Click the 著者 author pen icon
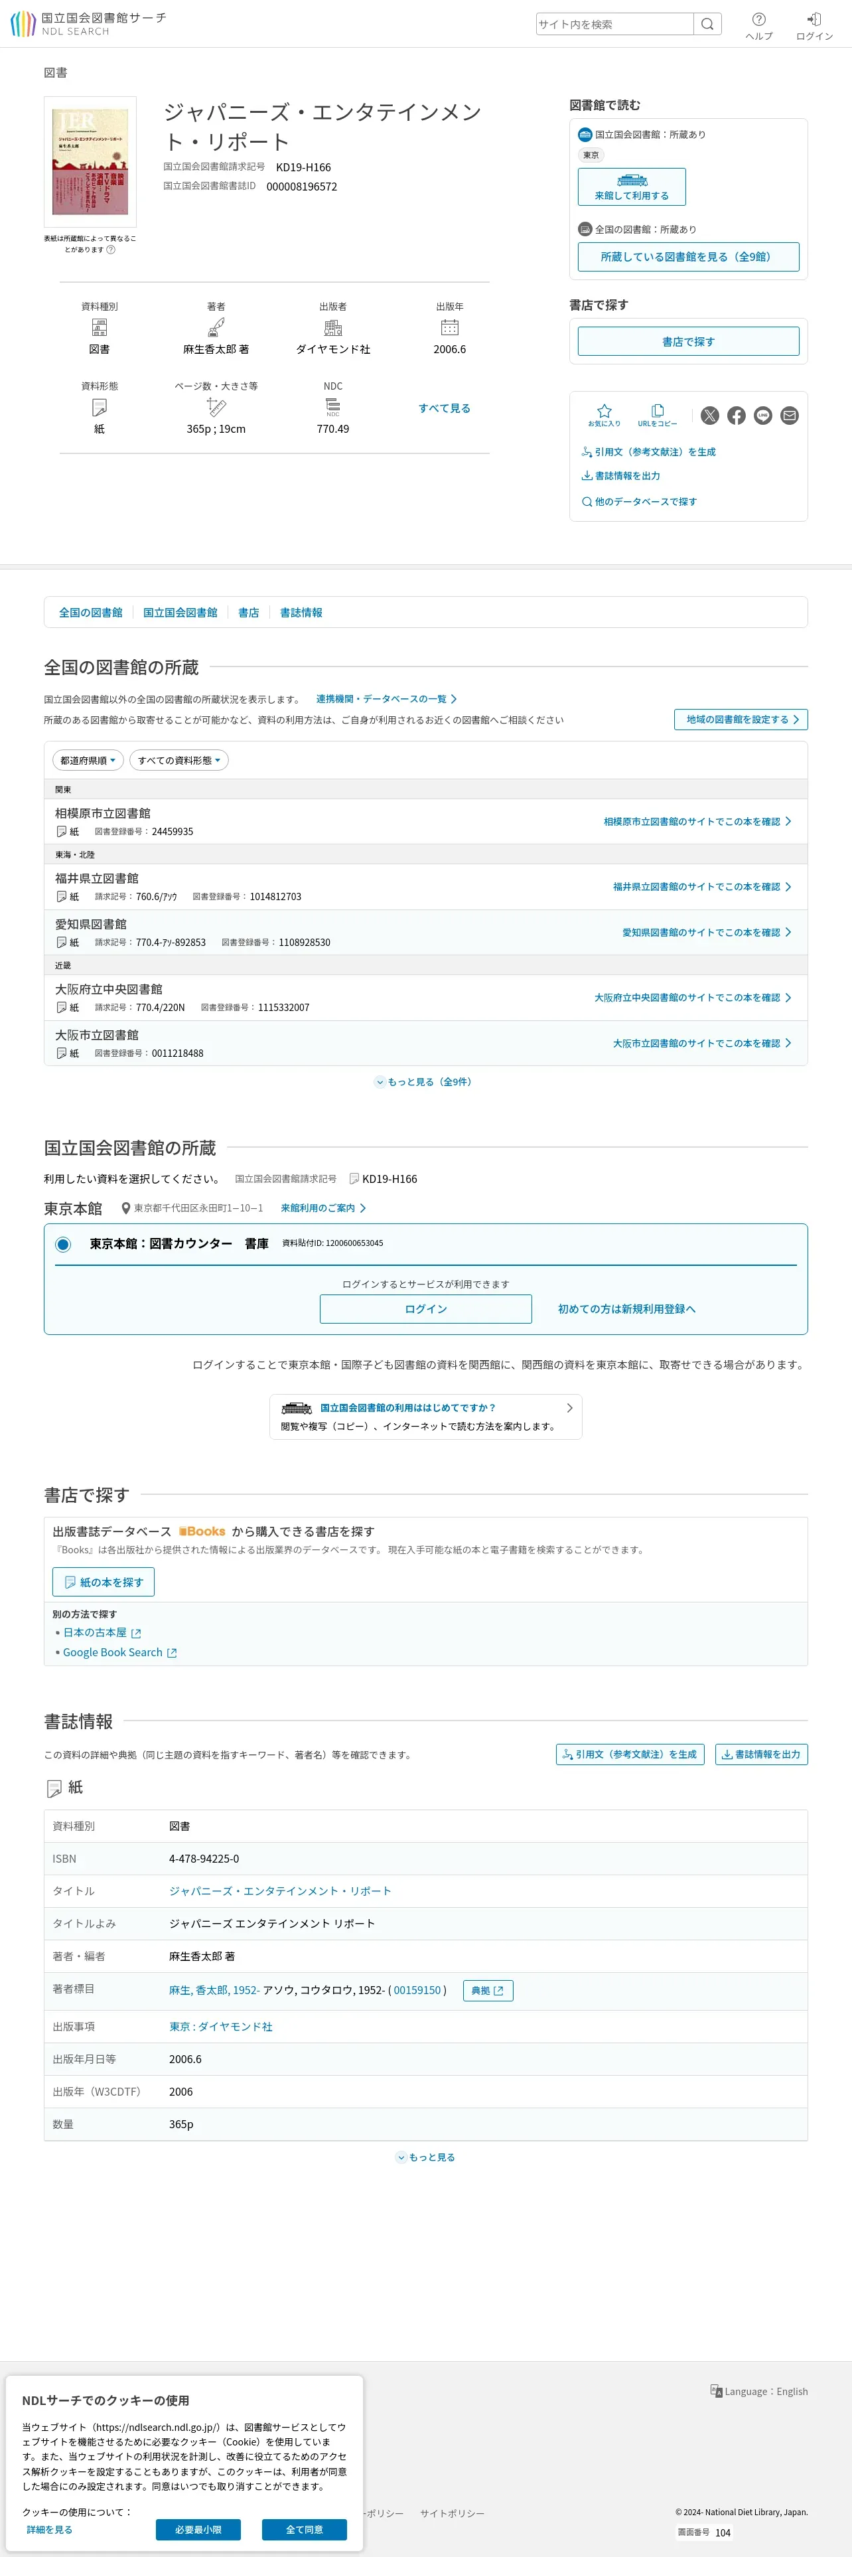Screen dimensions: 852x2557 216,327
